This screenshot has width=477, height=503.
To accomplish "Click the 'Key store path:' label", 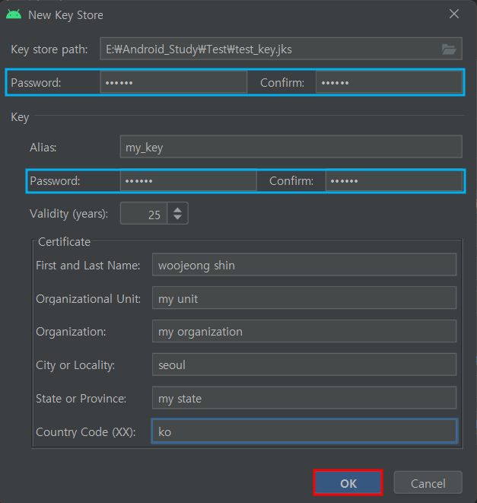I will (x=49, y=49).
